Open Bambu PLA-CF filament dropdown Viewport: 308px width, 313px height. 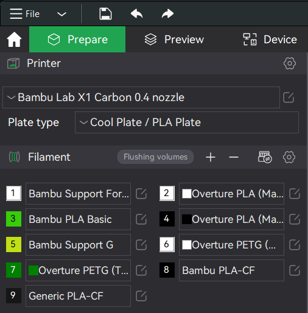pos(231,270)
